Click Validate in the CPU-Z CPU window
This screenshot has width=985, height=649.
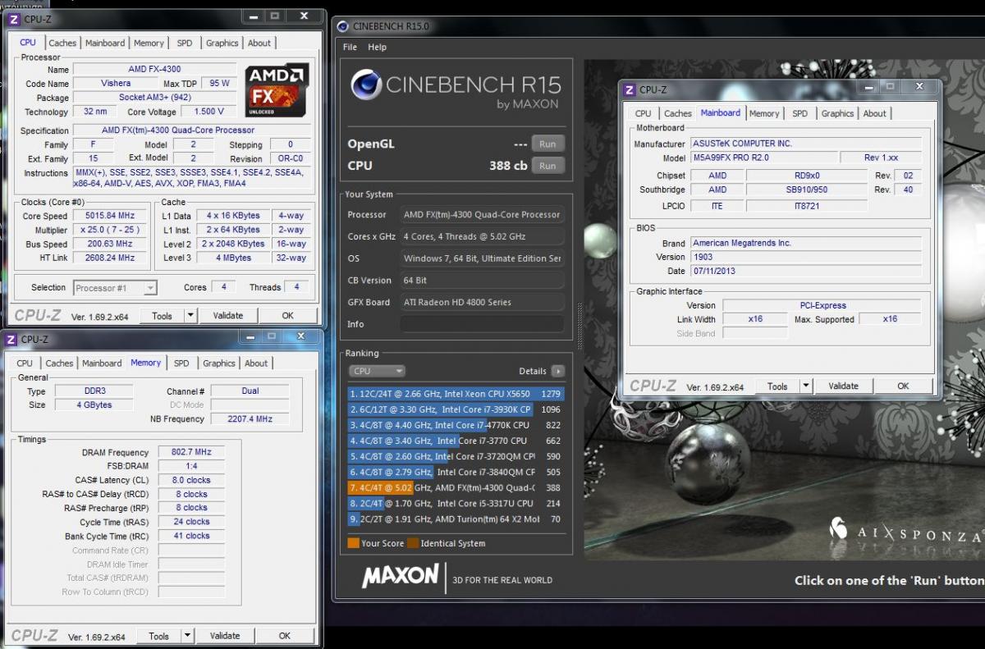tap(228, 315)
